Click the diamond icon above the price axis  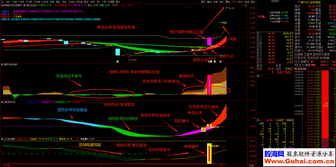tap(242, 5)
